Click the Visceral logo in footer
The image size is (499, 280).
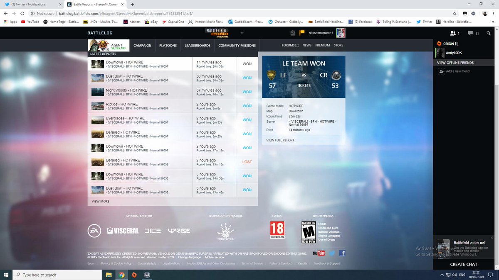[123, 231]
